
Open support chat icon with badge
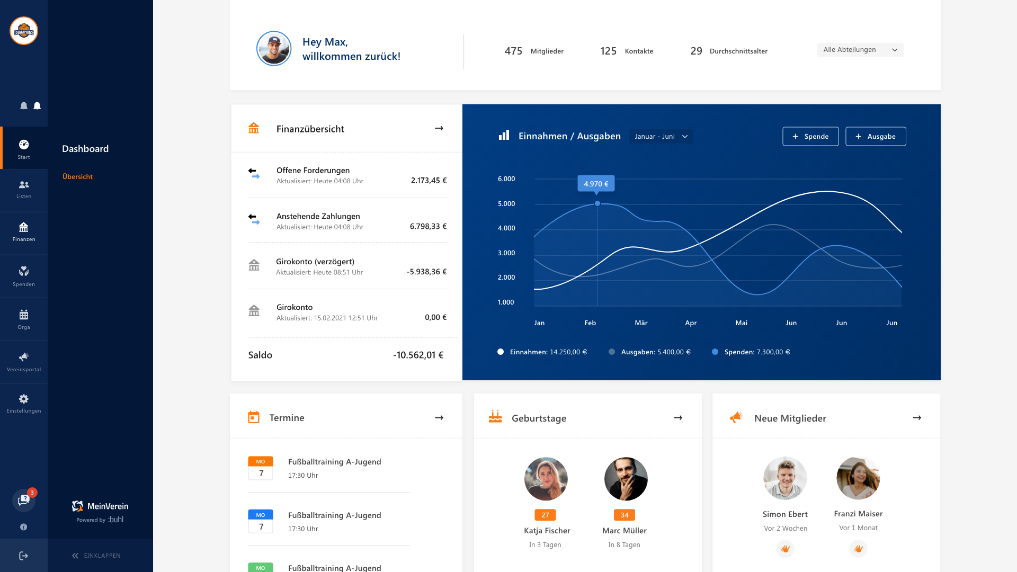23,500
